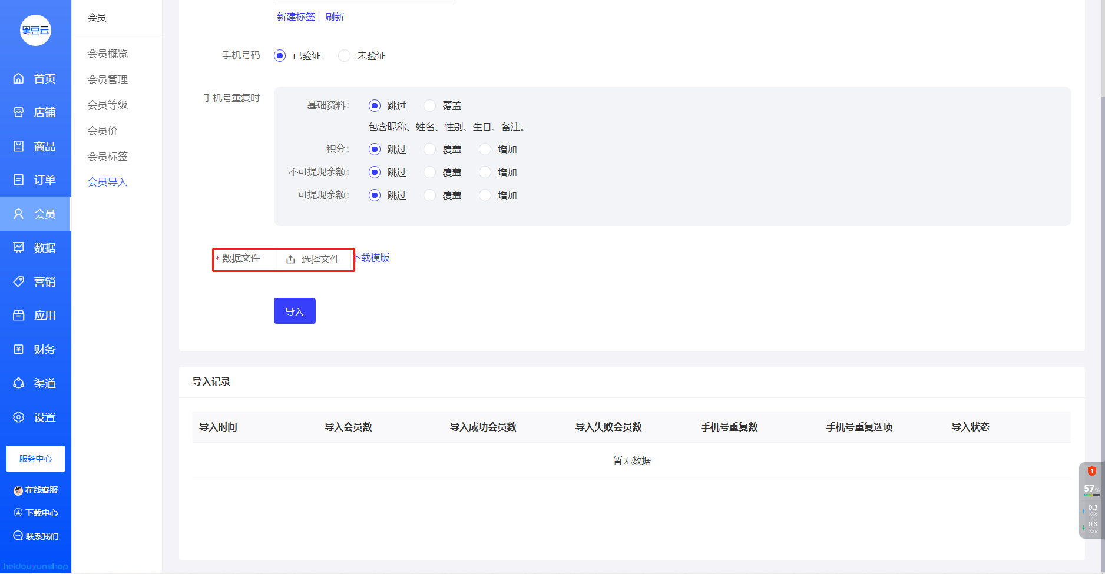Select 未验证 phone number radio
This screenshot has width=1105, height=574.
(x=345, y=55)
